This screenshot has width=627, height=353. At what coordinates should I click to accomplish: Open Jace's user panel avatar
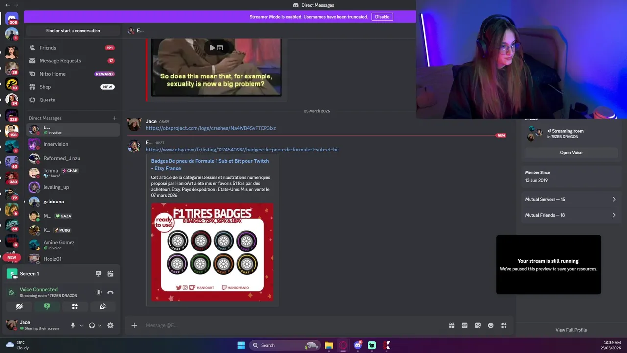[12, 325]
